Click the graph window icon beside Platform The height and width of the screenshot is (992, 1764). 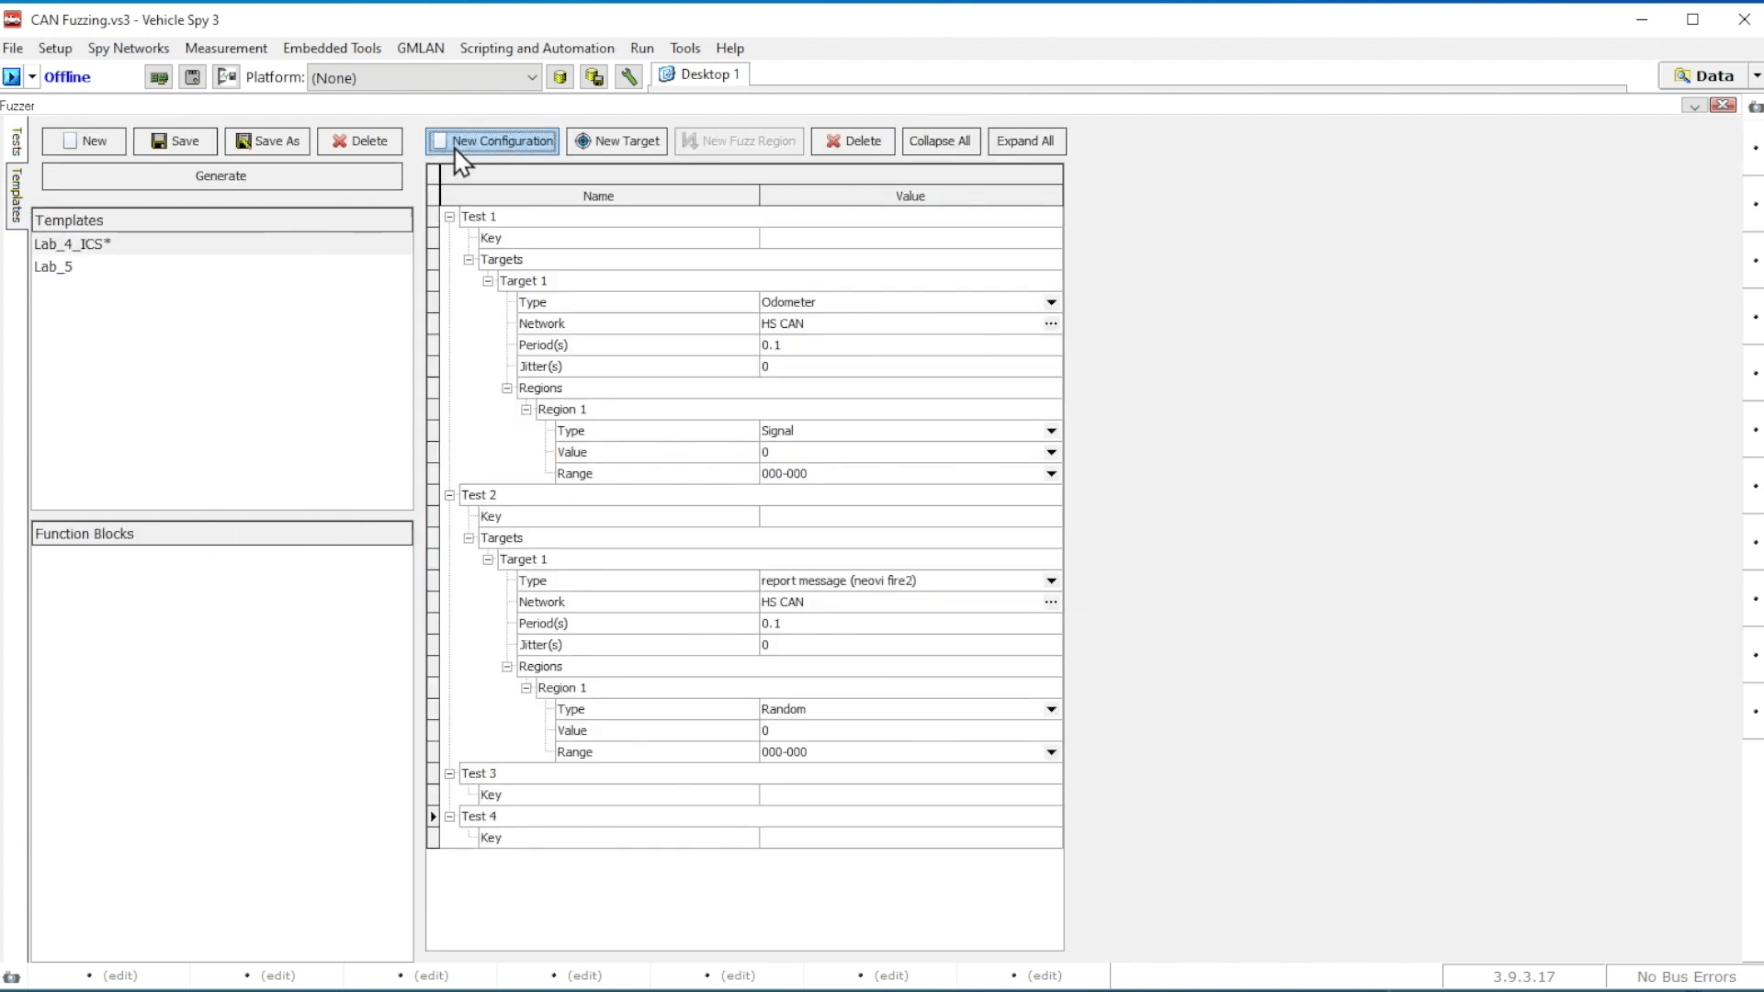[226, 77]
